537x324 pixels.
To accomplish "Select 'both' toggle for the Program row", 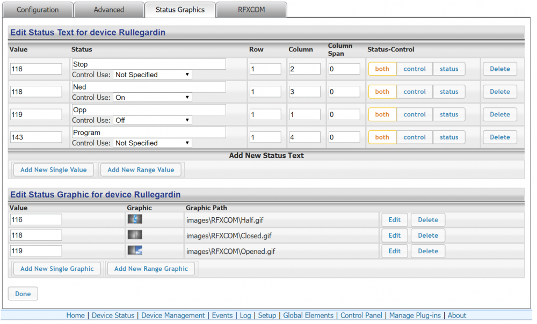I will pos(382,137).
